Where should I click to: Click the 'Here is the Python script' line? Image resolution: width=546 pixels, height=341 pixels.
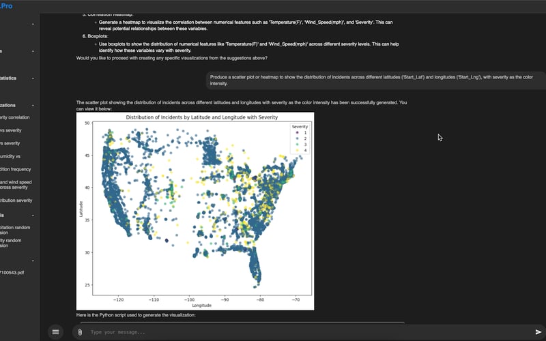[136, 315]
